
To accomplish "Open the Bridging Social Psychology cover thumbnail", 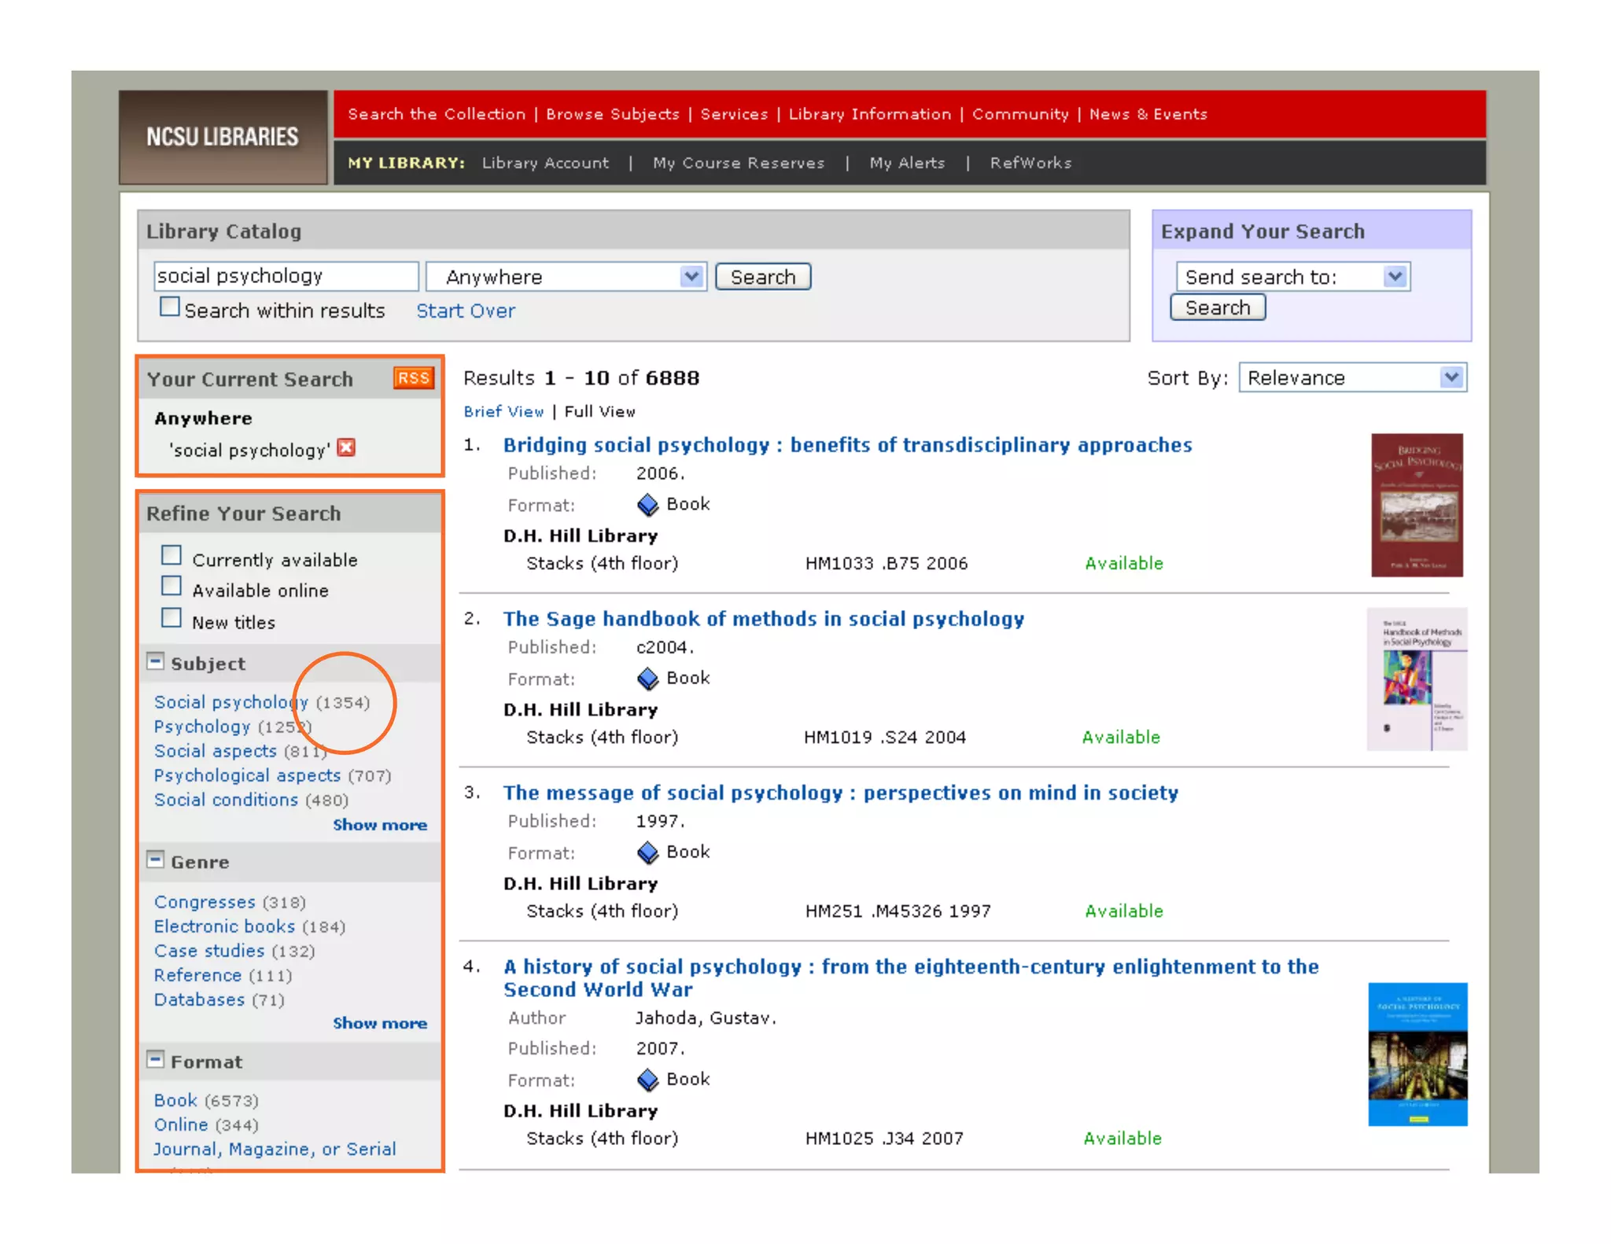I will (1417, 505).
